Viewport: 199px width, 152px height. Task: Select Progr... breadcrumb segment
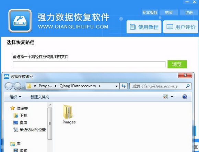pos(45,86)
